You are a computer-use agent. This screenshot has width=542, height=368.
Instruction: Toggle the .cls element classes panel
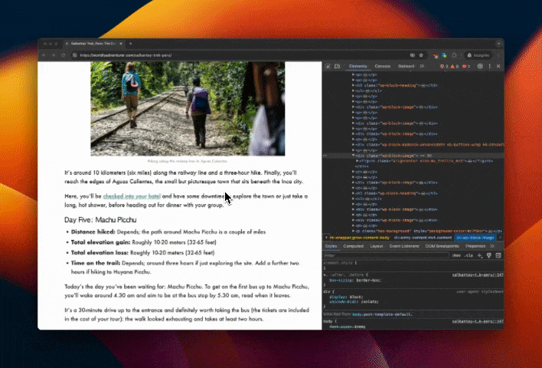click(x=469, y=255)
